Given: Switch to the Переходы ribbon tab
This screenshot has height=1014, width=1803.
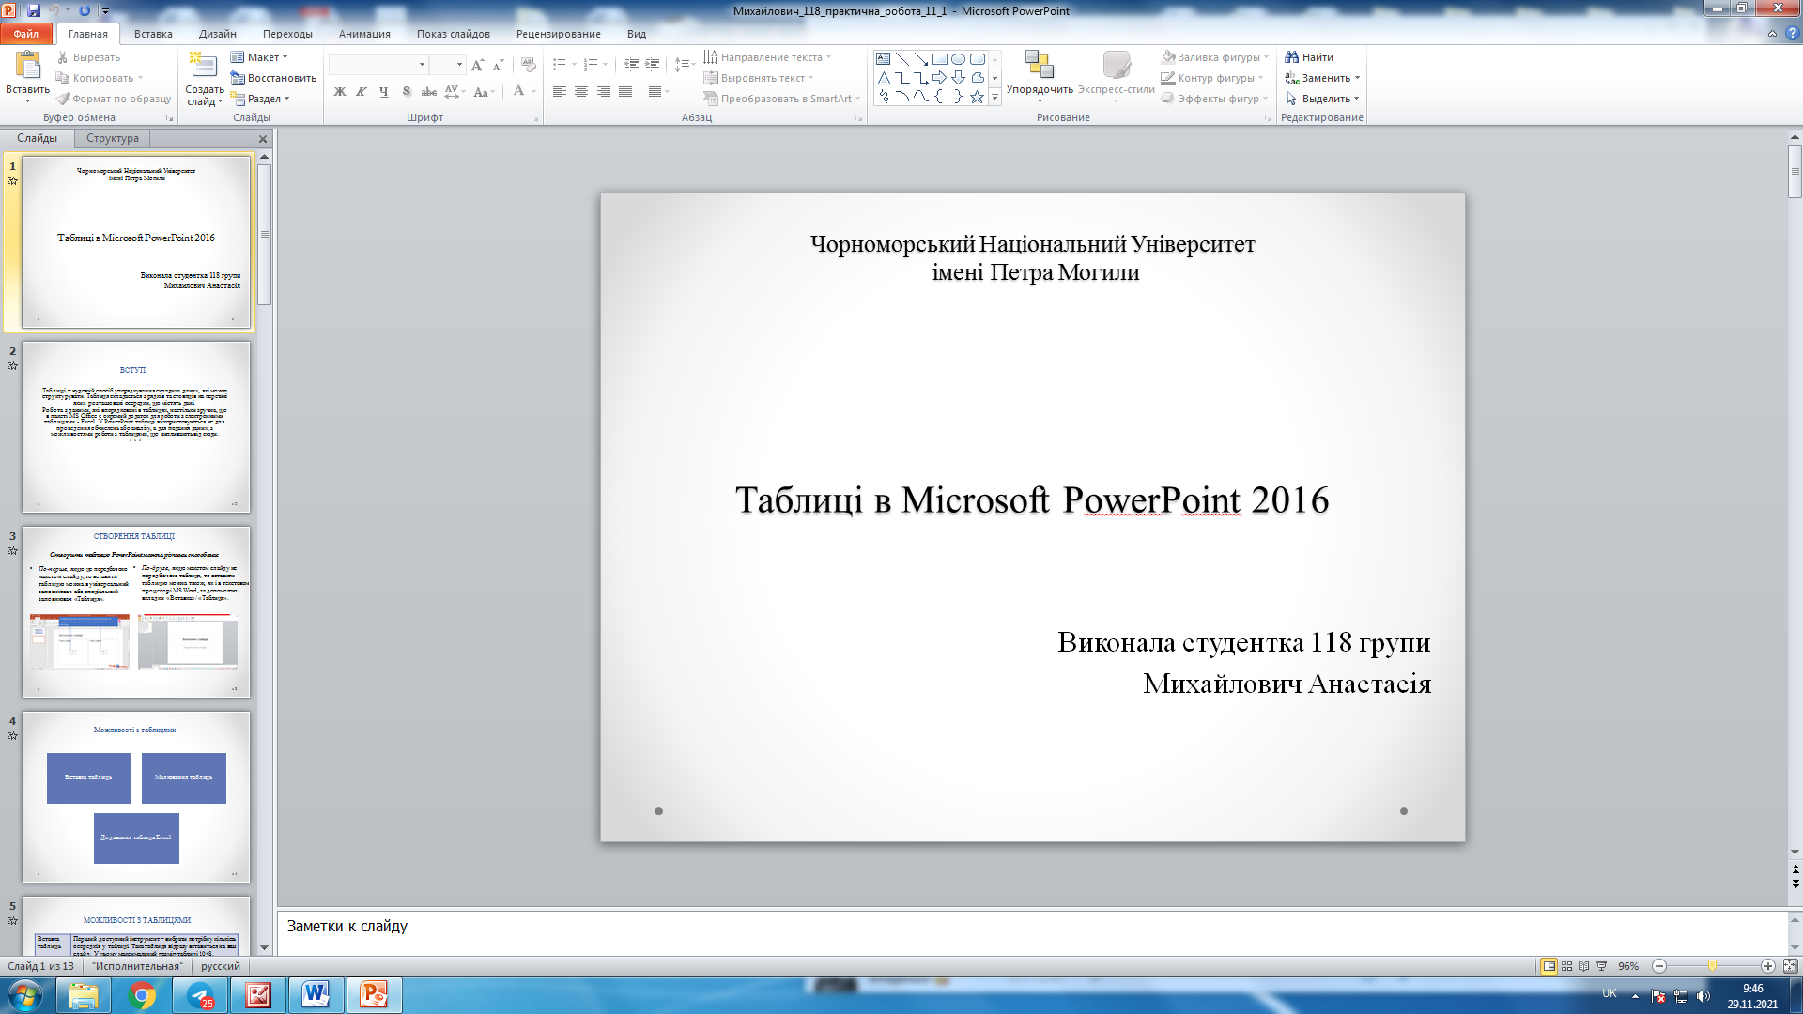Looking at the screenshot, I should tap(287, 34).
